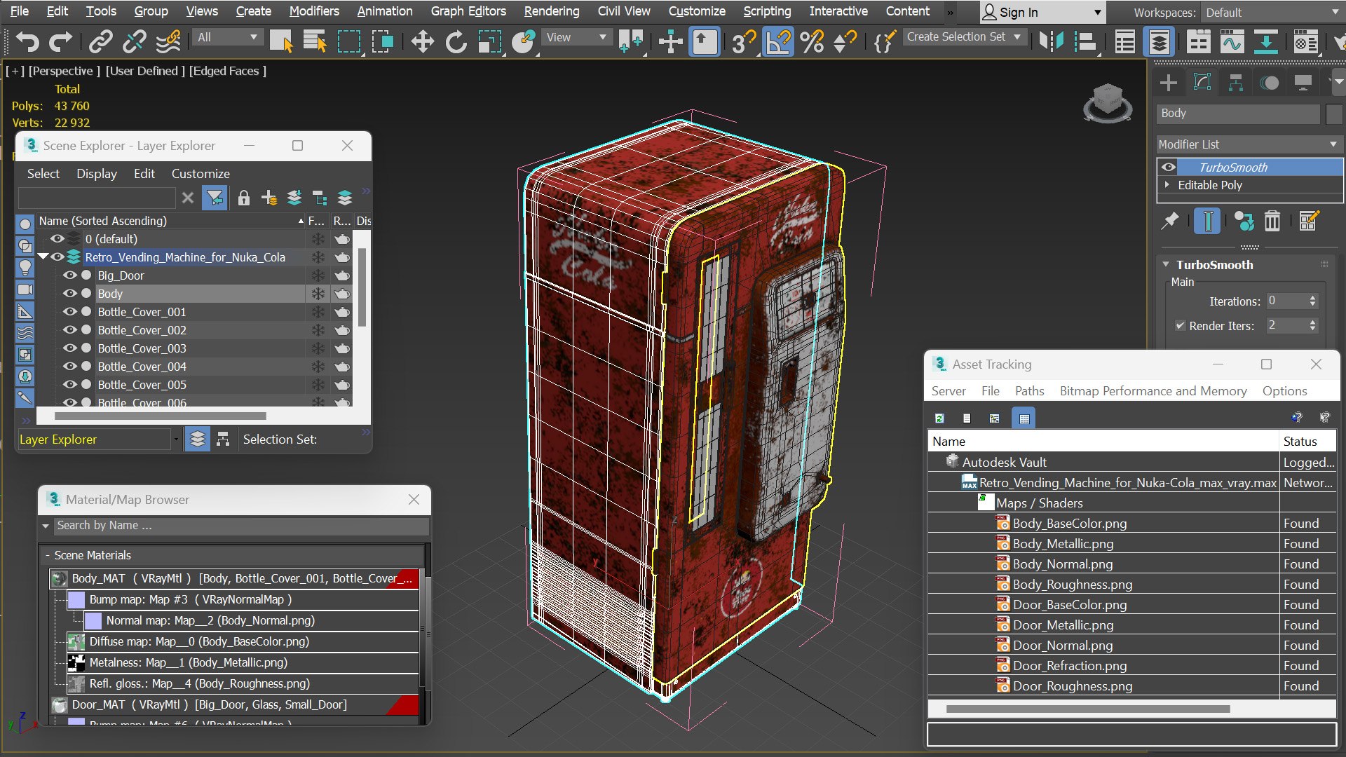Open the Modifiers menu
Viewport: 1346px width, 757px height.
coord(314,11)
